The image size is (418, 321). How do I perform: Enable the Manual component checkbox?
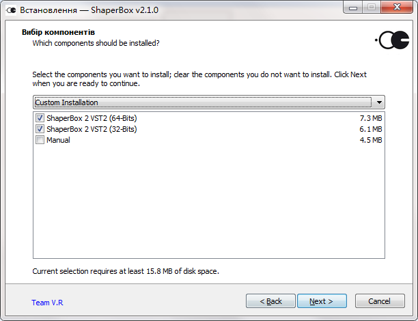tap(40, 140)
